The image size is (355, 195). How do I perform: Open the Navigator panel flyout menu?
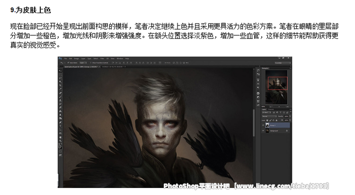290,68
